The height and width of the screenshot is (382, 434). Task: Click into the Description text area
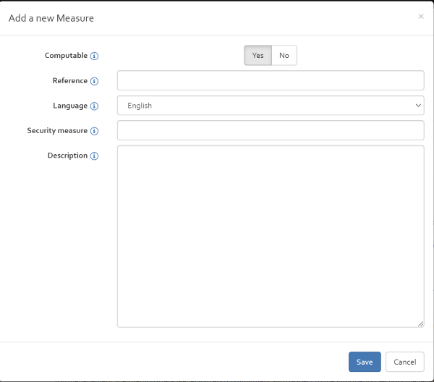tap(271, 237)
